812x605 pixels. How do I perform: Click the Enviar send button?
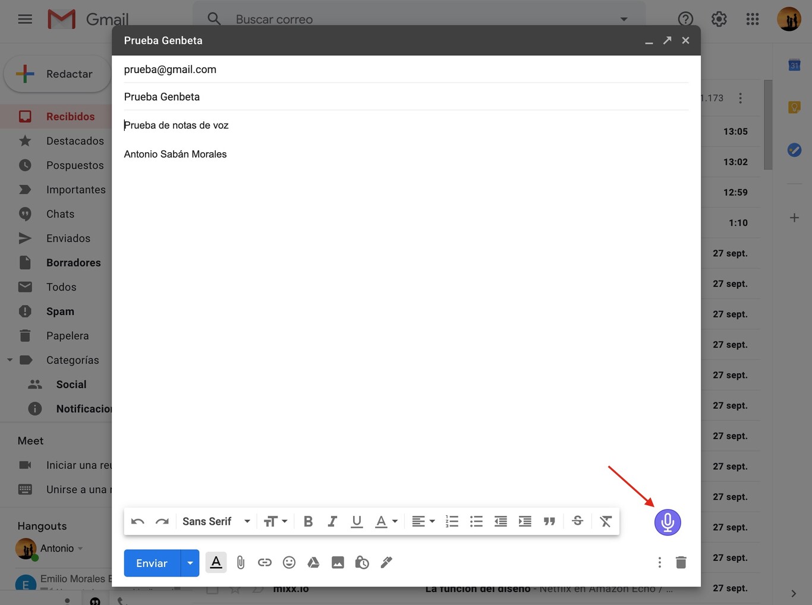[152, 563]
